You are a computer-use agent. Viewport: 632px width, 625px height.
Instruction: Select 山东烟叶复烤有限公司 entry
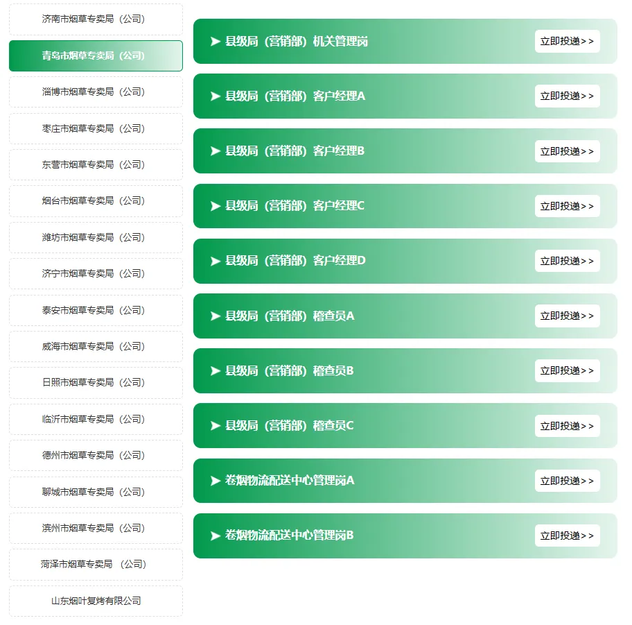point(96,601)
